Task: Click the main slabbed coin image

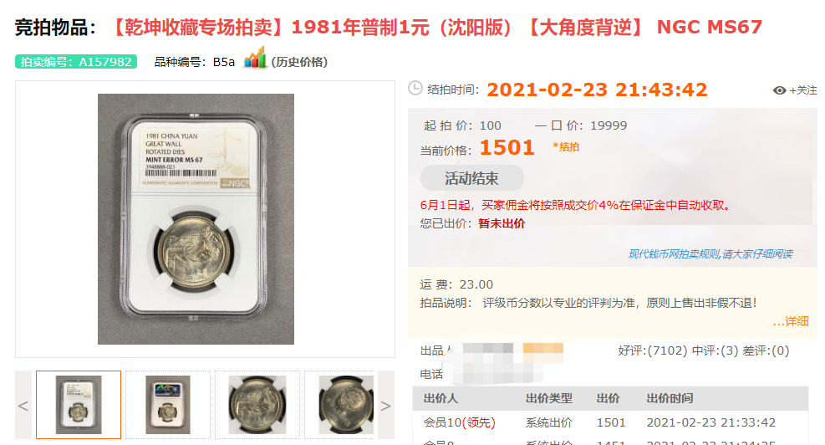Action: click(x=196, y=219)
